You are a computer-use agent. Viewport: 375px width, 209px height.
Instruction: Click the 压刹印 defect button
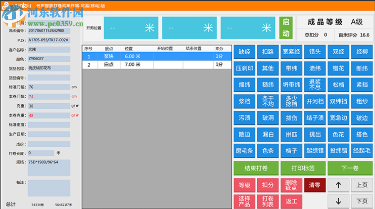[x=244, y=68]
